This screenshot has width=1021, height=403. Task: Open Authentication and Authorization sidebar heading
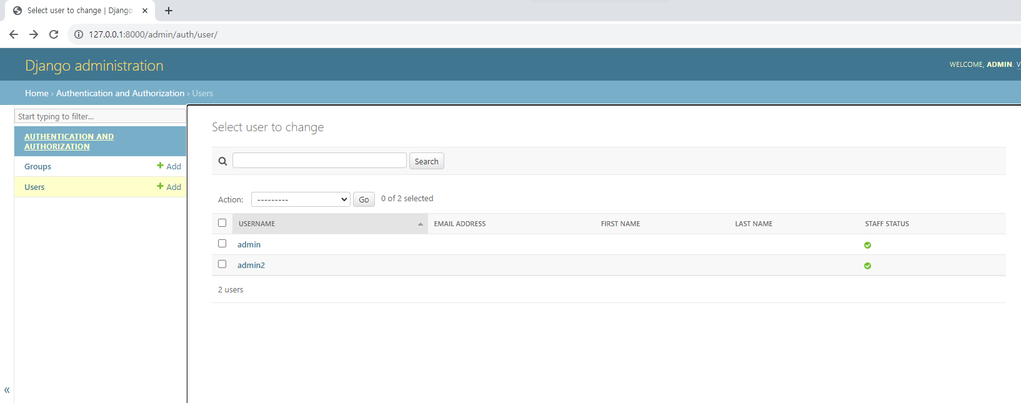tap(69, 141)
